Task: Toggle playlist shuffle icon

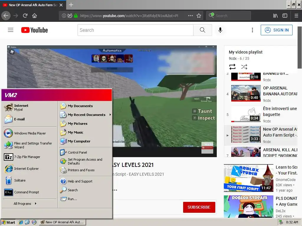Action: click(x=244, y=67)
